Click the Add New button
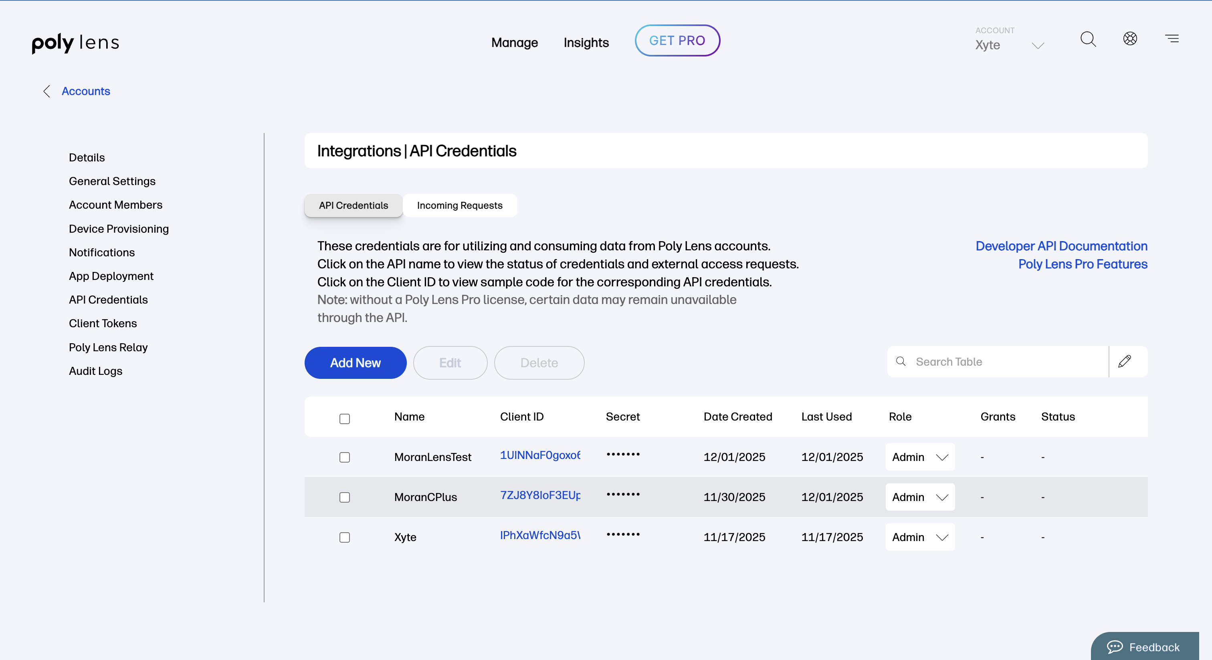 (x=355, y=363)
